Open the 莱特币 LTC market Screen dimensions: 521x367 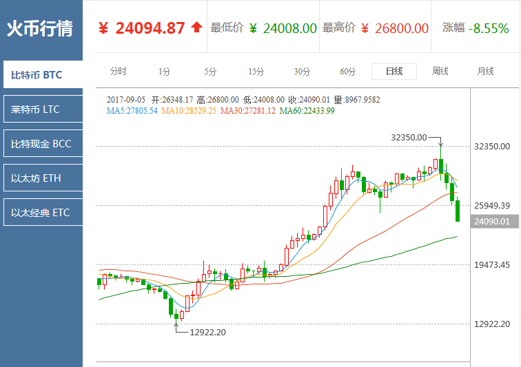click(x=43, y=109)
